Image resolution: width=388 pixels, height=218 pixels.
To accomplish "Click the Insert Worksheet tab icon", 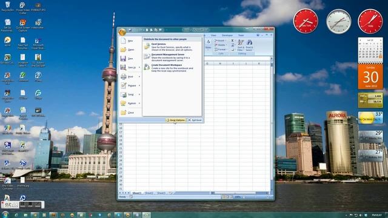I will click(170, 193).
